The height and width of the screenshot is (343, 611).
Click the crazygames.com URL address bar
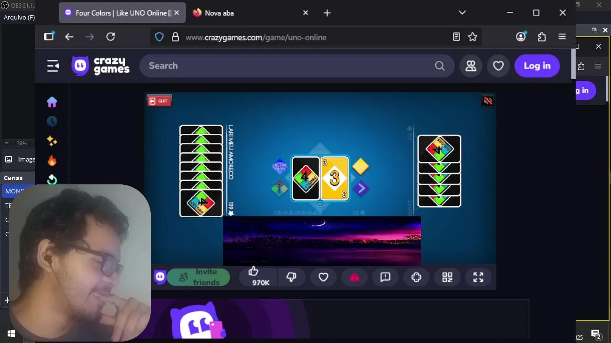click(x=315, y=37)
